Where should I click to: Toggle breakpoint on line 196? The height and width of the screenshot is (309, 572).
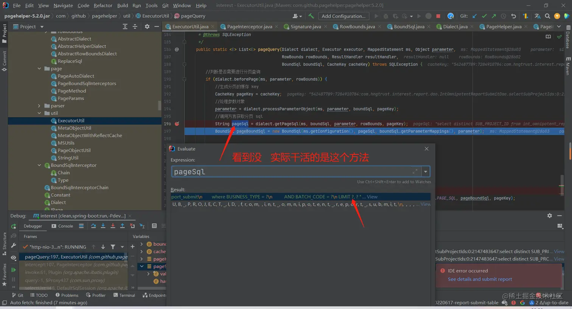(x=177, y=124)
